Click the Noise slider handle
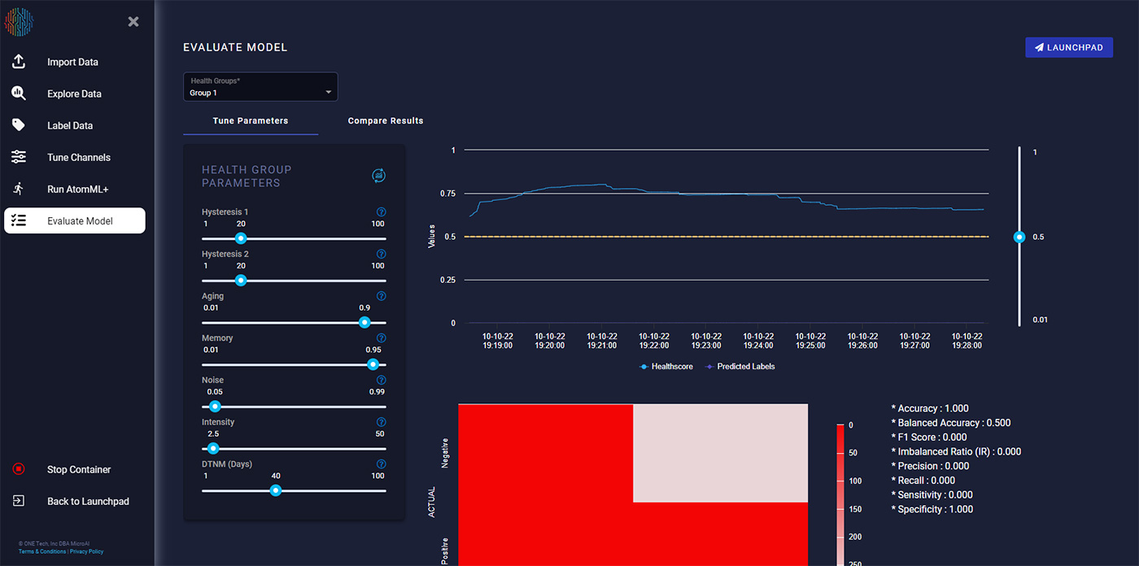The height and width of the screenshot is (566, 1139). [215, 407]
